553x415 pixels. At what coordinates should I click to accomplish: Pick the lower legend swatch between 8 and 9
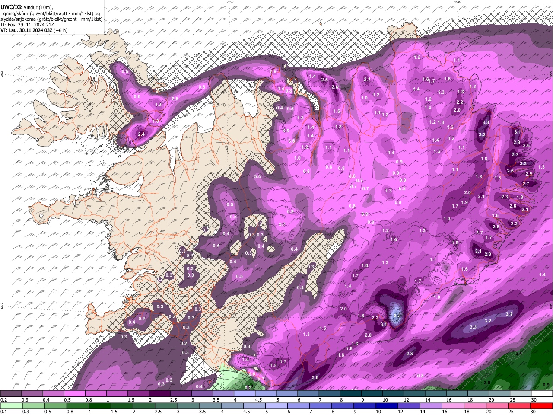(x=342, y=406)
